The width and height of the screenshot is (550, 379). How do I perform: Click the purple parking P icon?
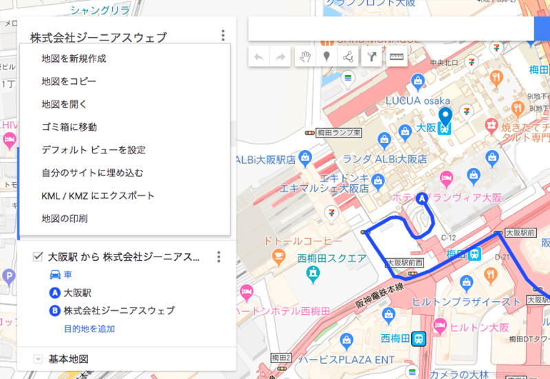8,277
